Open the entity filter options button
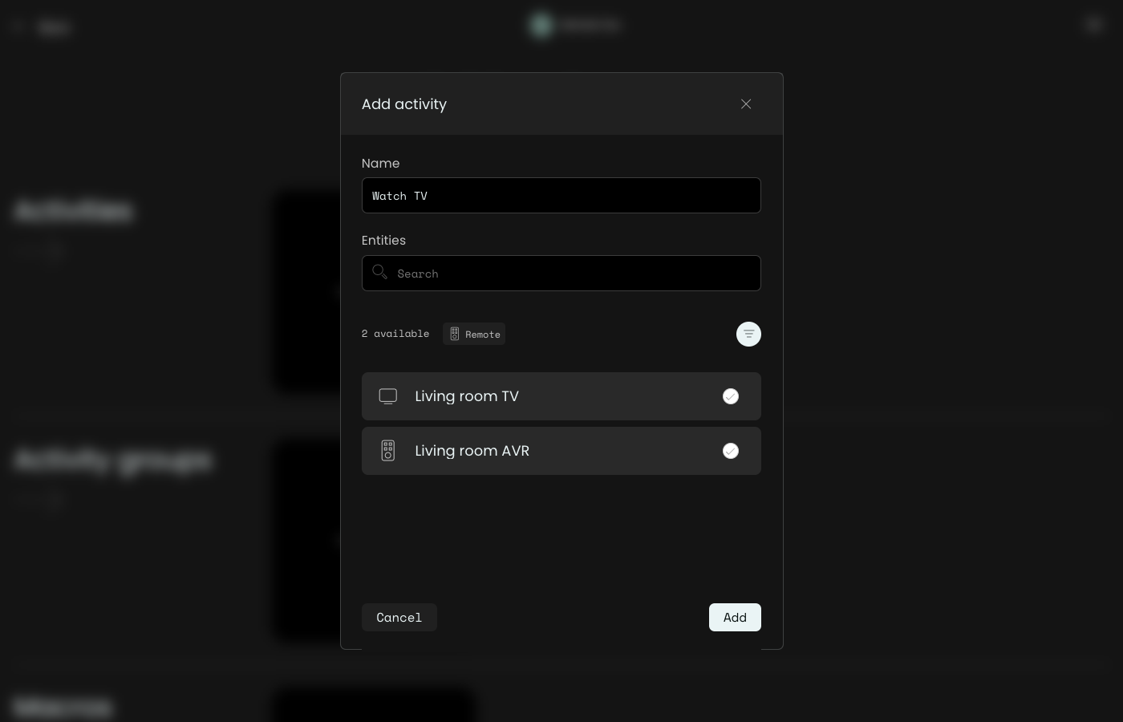Viewport: 1123px width, 722px height. tap(748, 334)
